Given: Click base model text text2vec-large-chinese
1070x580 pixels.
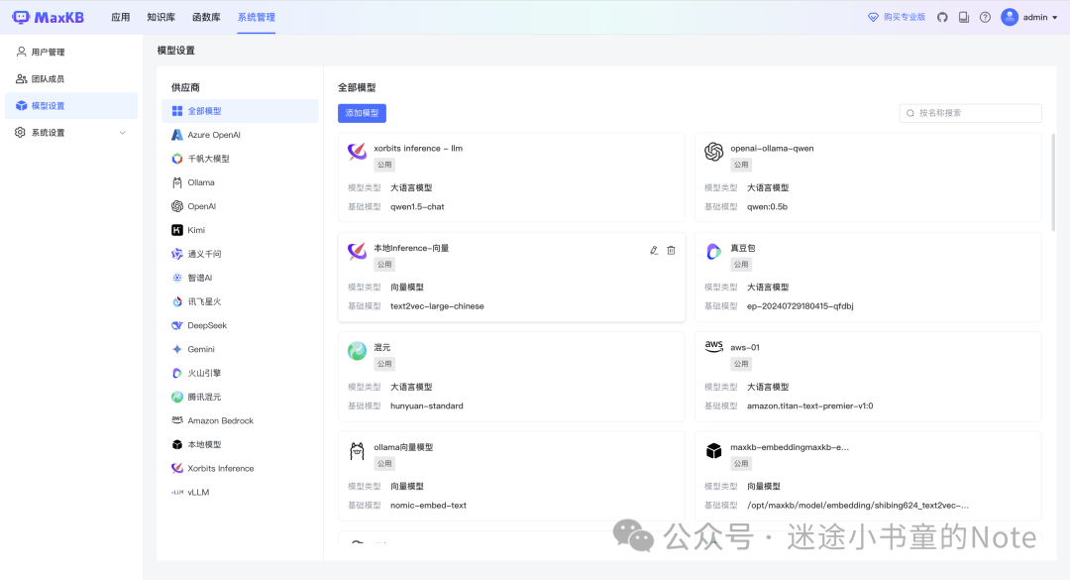Looking at the screenshot, I should pyautogui.click(x=437, y=306).
